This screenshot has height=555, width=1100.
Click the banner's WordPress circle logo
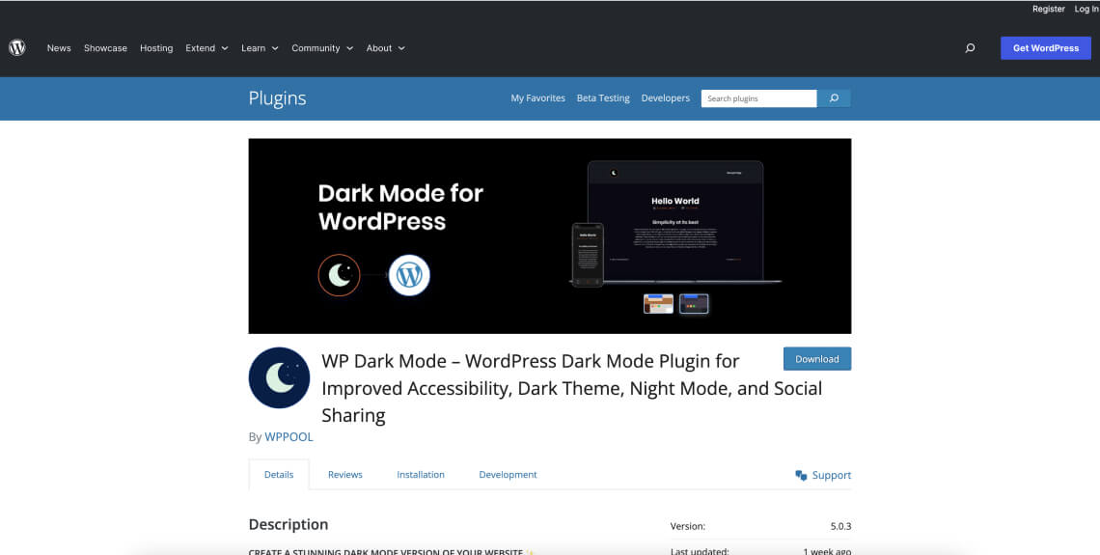click(409, 276)
